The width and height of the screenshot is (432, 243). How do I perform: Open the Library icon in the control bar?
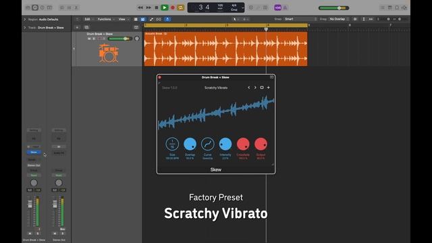[28, 7]
